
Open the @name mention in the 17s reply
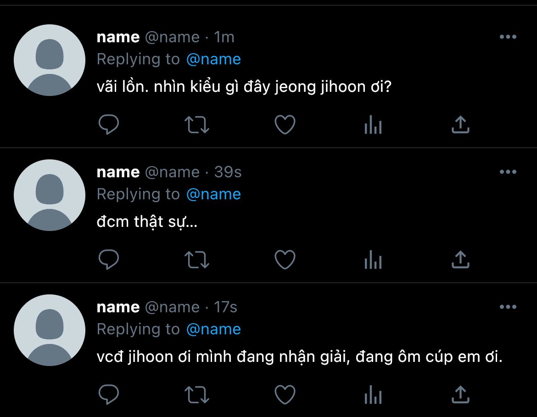(213, 329)
